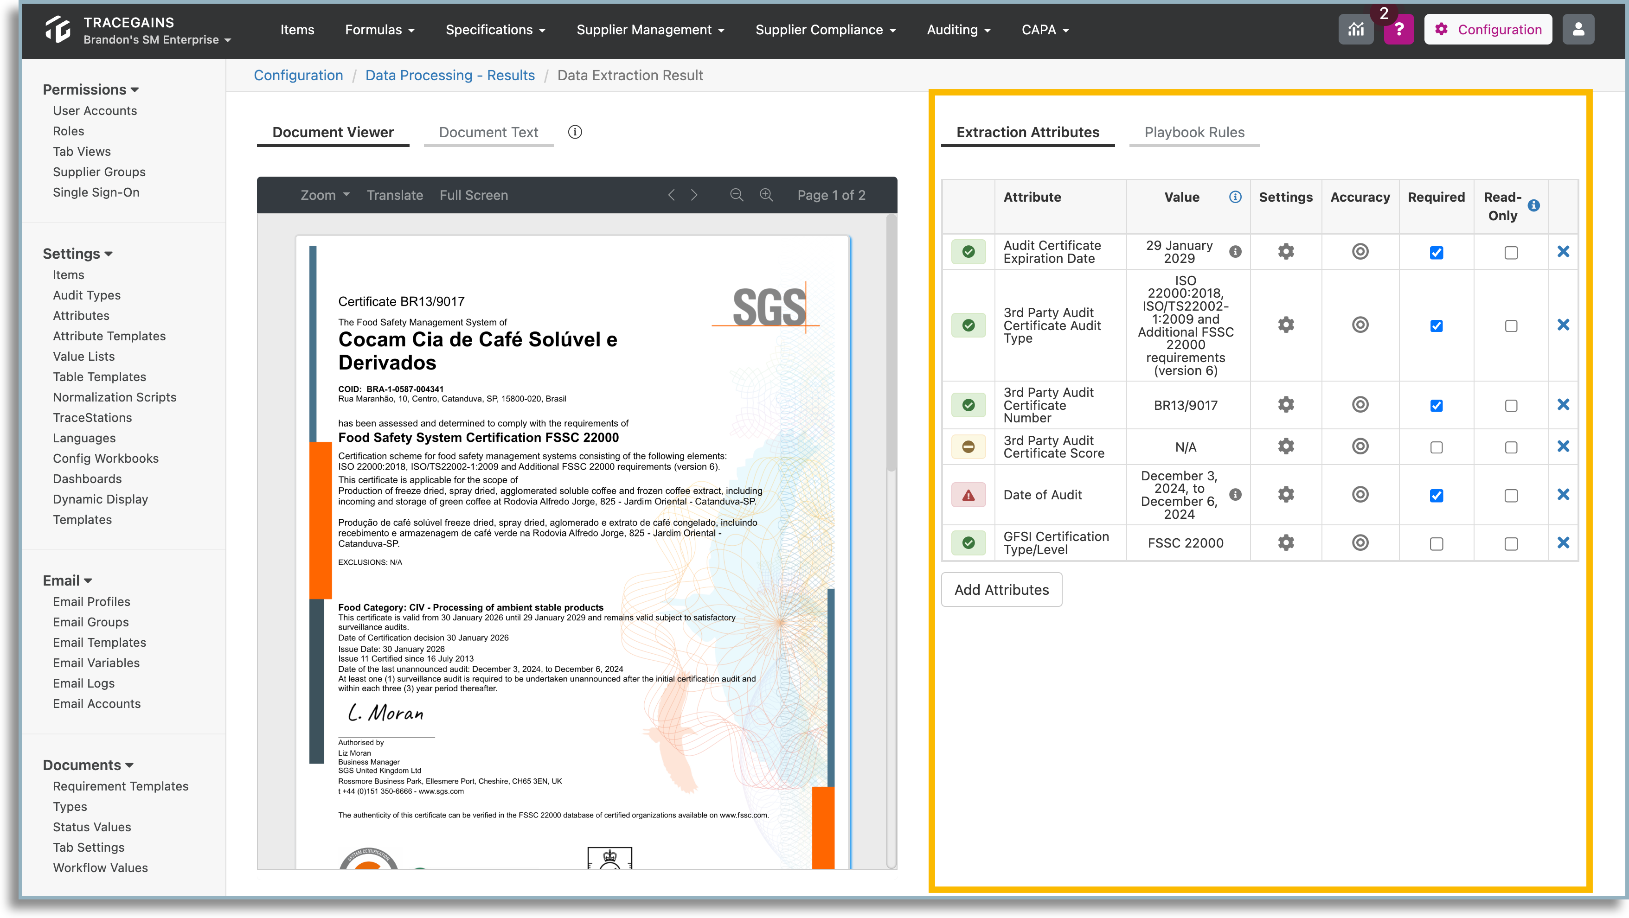Viewport: 1629px width, 918px height.
Task: Click the Add Attributes button
Action: coord(1001,589)
